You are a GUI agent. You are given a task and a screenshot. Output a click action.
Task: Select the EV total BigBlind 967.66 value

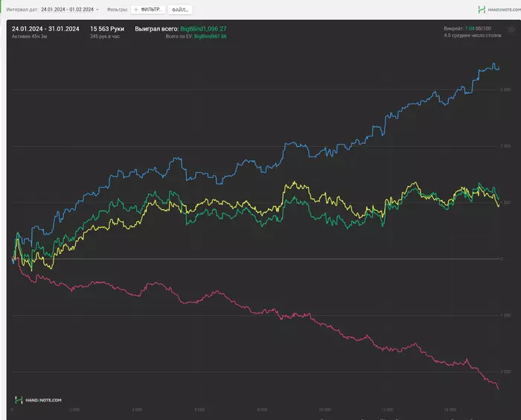[x=210, y=36]
